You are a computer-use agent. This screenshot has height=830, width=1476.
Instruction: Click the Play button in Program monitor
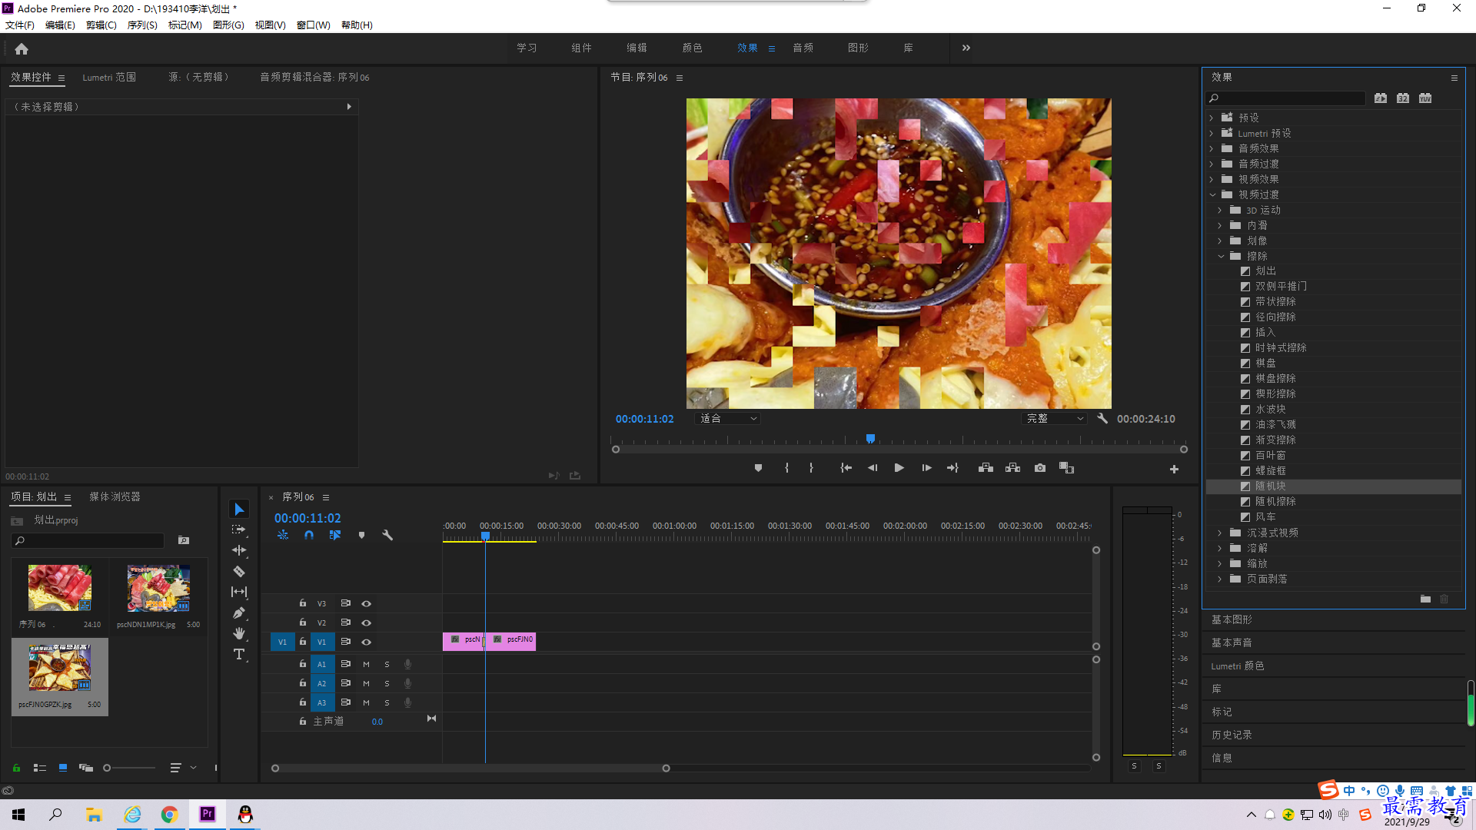[x=899, y=468]
